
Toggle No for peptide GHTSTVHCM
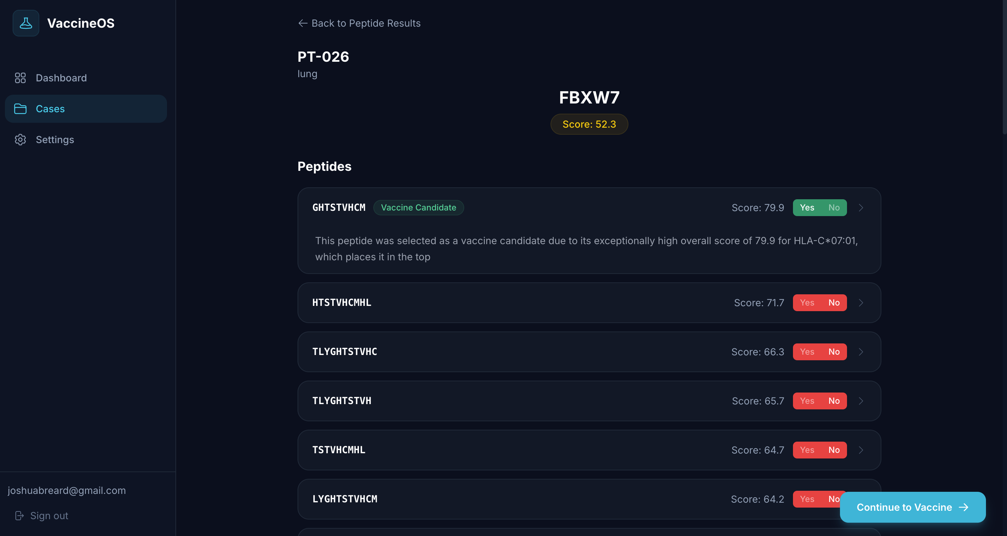(834, 208)
